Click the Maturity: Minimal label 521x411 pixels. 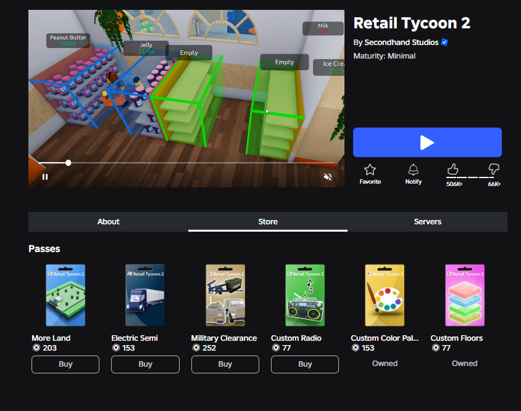pyautogui.click(x=385, y=55)
